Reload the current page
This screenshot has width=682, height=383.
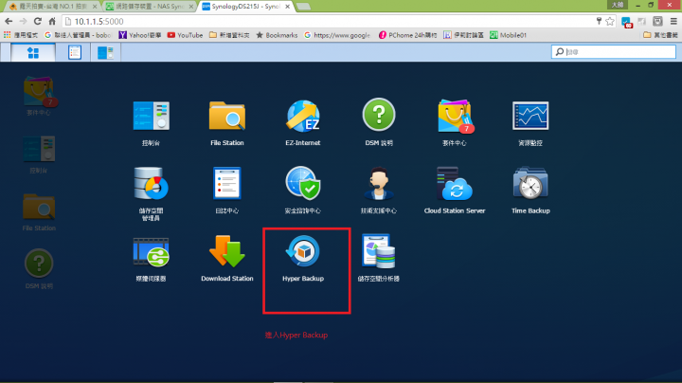38,21
